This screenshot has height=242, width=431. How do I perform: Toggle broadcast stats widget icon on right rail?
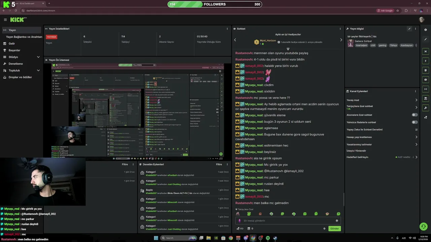pyautogui.click(x=426, y=89)
